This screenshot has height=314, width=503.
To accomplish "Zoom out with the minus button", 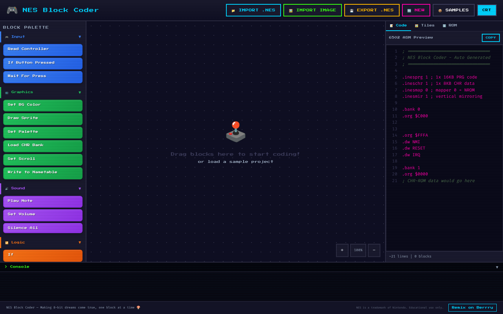I will click(374, 250).
